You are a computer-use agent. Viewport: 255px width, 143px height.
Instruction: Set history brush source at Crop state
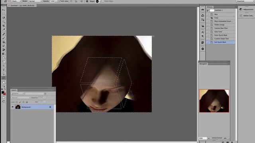click(x=208, y=18)
